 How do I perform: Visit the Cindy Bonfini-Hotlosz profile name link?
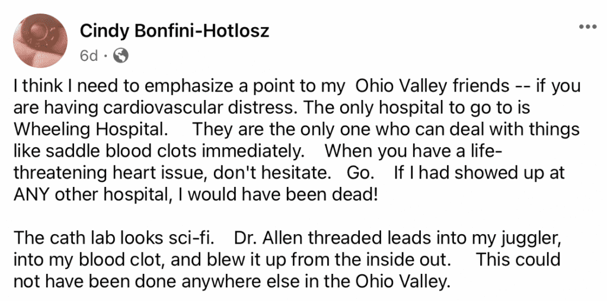(x=174, y=31)
